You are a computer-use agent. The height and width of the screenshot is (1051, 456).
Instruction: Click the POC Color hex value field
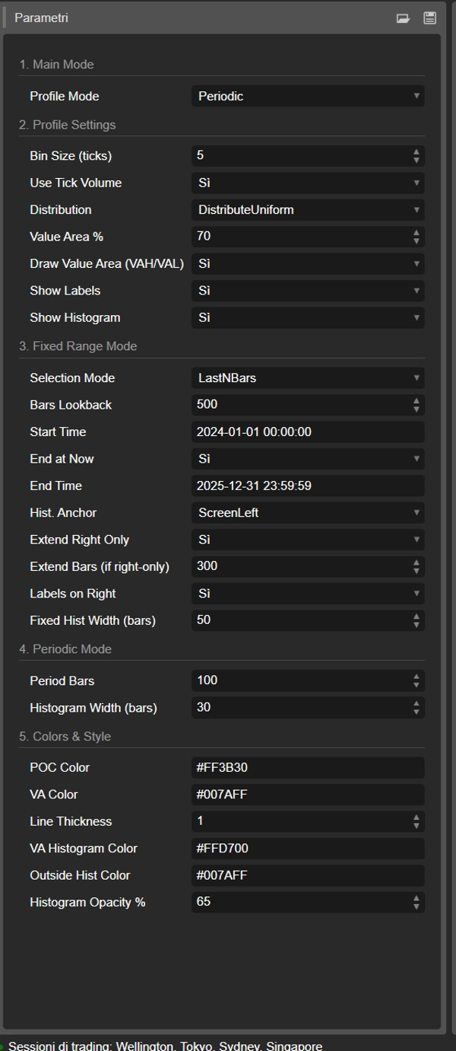click(x=307, y=767)
